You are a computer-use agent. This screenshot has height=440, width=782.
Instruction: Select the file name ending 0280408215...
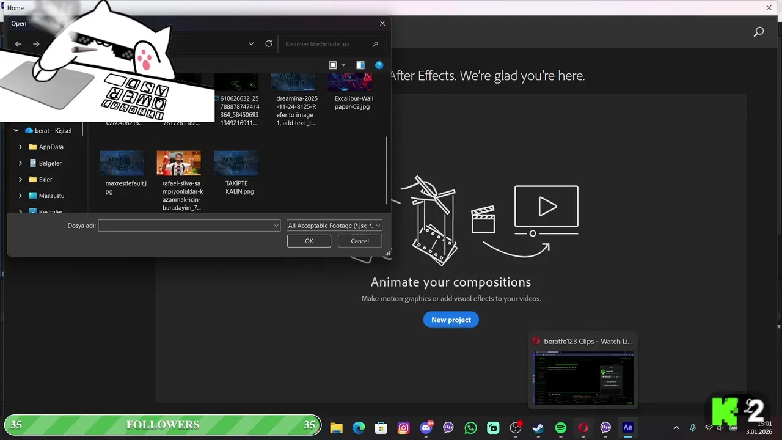125,123
